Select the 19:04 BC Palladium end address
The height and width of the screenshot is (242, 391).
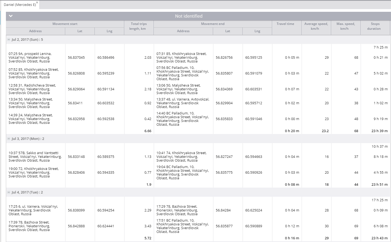(182, 173)
